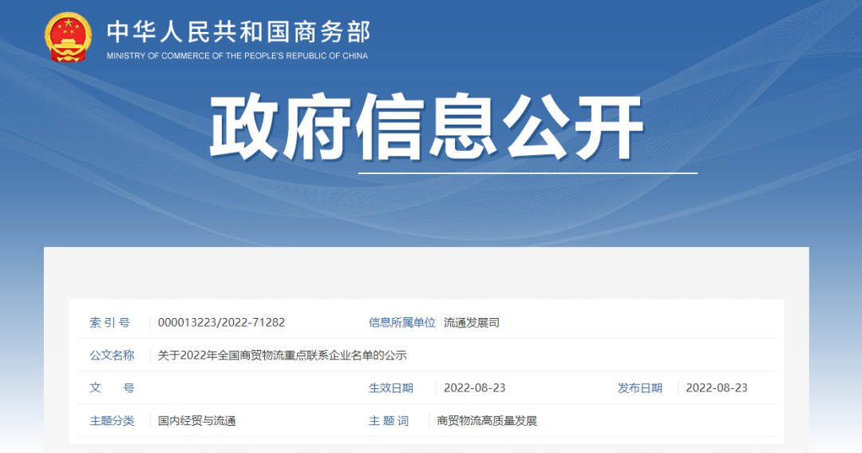The image size is (862, 453).
Task: Click the 中华人民共和国商务部 site title
Action: [239, 32]
